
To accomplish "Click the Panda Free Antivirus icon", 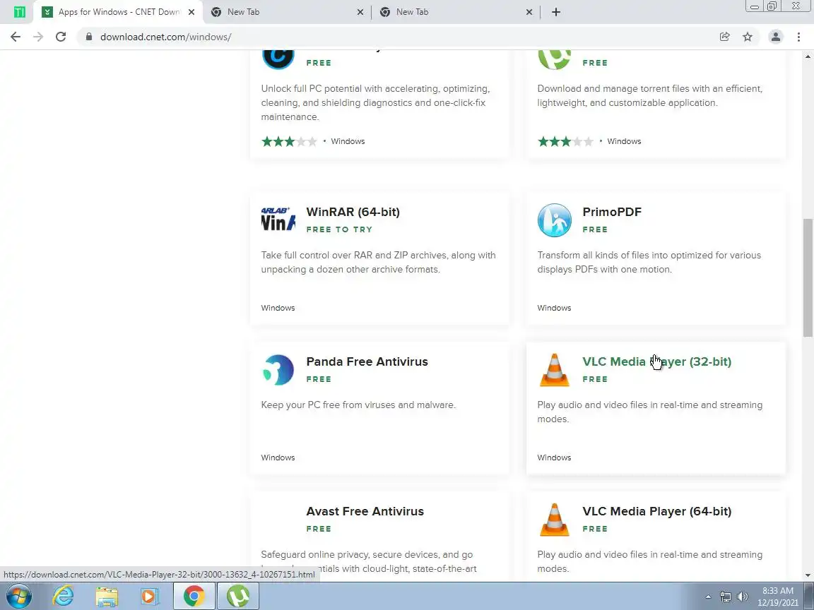I will (278, 370).
